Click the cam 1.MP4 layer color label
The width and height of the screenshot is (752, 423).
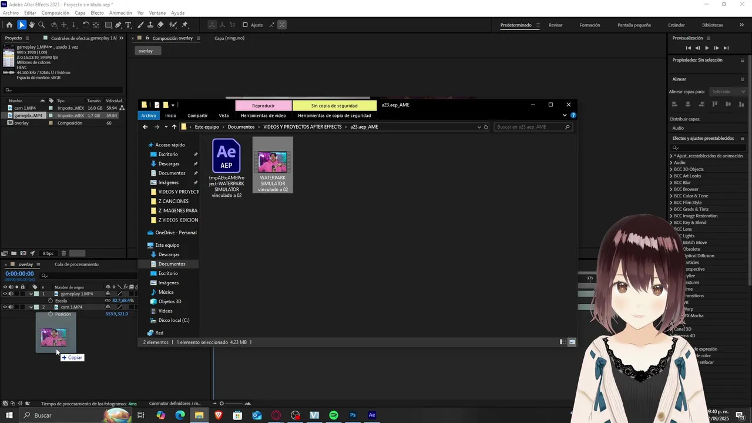[36, 307]
